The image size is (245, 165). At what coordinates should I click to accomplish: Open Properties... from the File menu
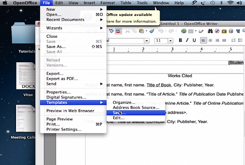click(x=73, y=92)
